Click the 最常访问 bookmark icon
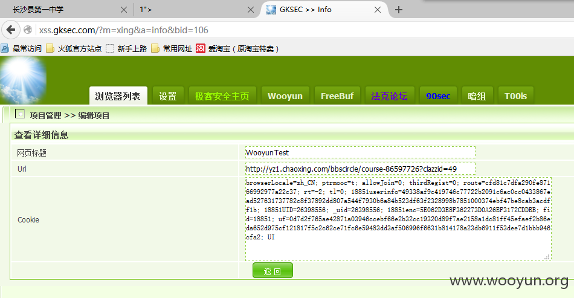This screenshot has height=298, width=574. pyautogui.click(x=5, y=48)
